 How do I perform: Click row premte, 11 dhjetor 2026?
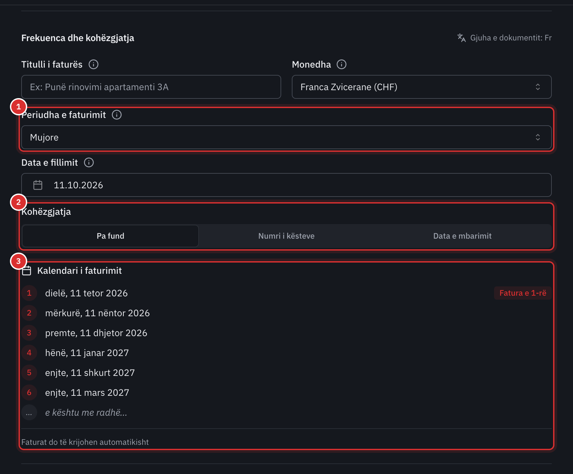[286, 333]
